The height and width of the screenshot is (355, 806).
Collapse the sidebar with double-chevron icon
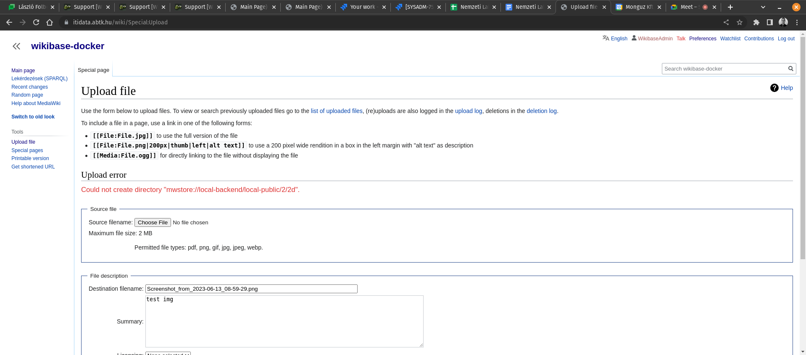point(16,46)
